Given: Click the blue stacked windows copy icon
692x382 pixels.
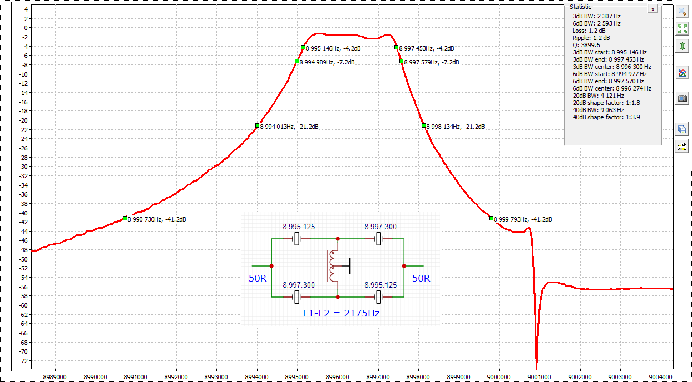Looking at the screenshot, I should (x=682, y=129).
